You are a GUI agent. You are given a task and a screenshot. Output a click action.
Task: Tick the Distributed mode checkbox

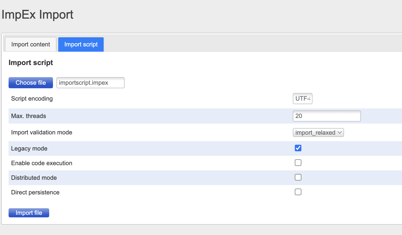coord(298,178)
